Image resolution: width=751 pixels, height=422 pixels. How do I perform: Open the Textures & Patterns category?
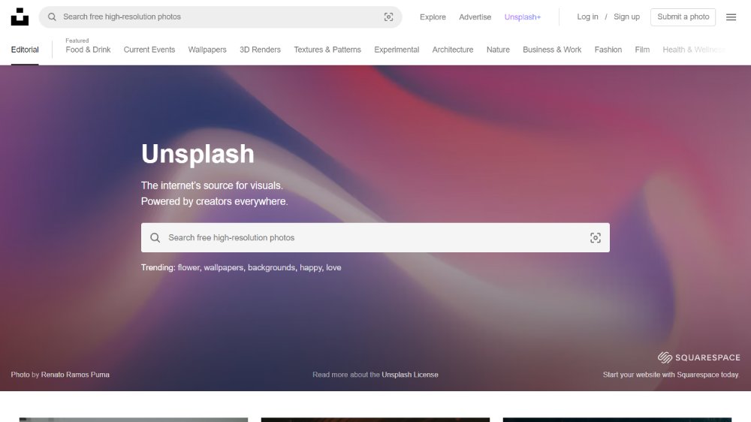pos(327,50)
